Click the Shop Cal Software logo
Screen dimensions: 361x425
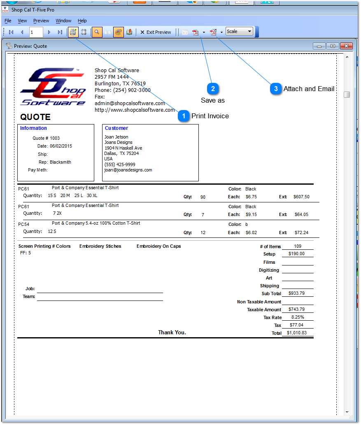[53, 87]
